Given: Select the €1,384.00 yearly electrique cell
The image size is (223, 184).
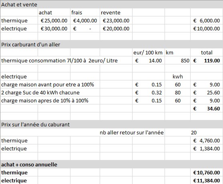Looking at the screenshot, I should click(x=207, y=148).
